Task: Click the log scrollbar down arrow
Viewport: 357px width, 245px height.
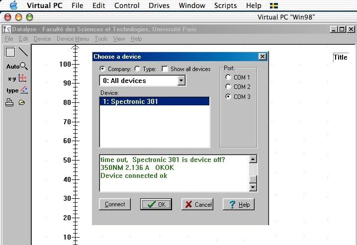Action: pos(253,187)
